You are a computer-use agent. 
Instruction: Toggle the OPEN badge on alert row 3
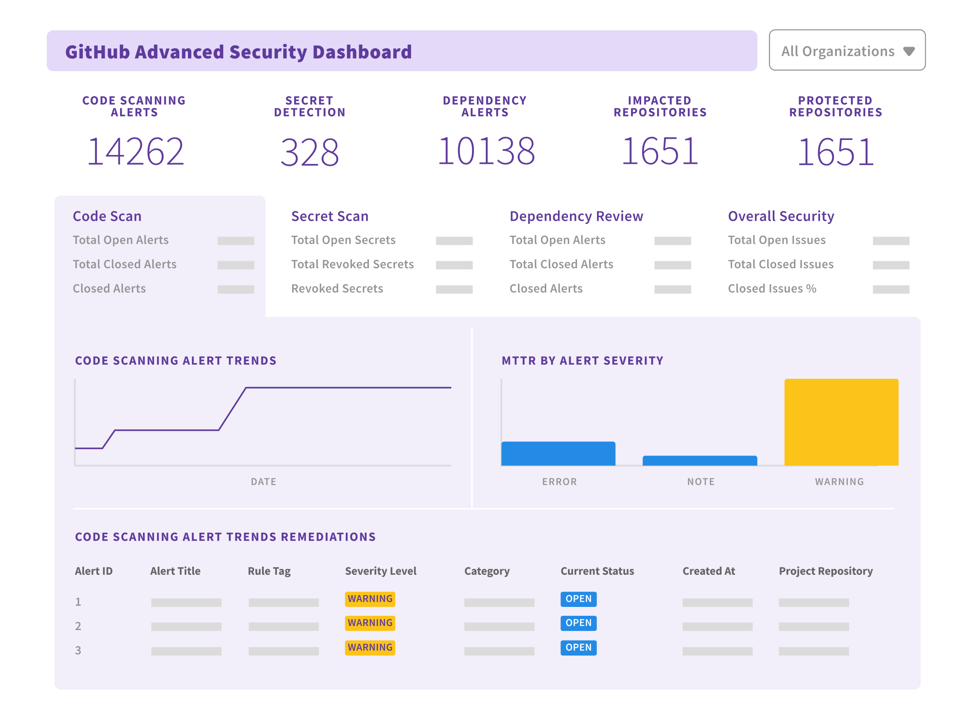point(578,647)
